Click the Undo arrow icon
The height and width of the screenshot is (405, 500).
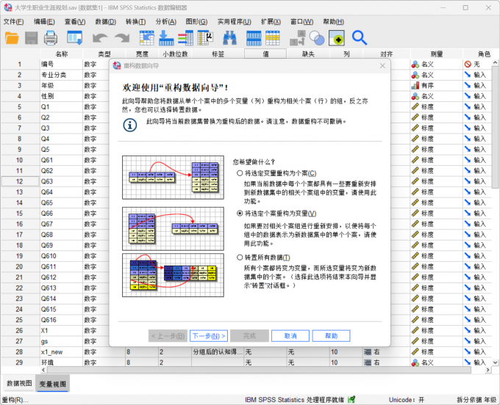coord(100,38)
